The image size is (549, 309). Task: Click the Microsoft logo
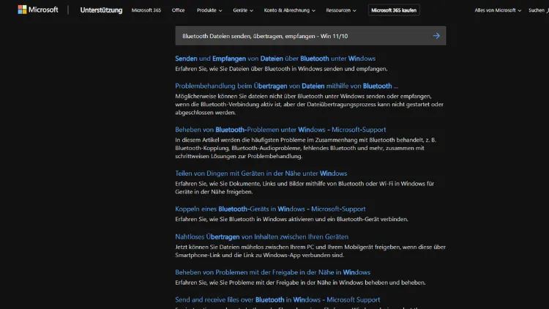click(38, 10)
